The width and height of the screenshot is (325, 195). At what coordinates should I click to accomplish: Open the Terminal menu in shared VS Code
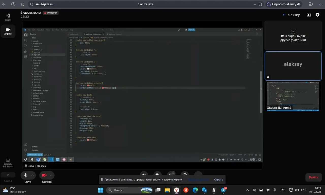coord(64,30)
